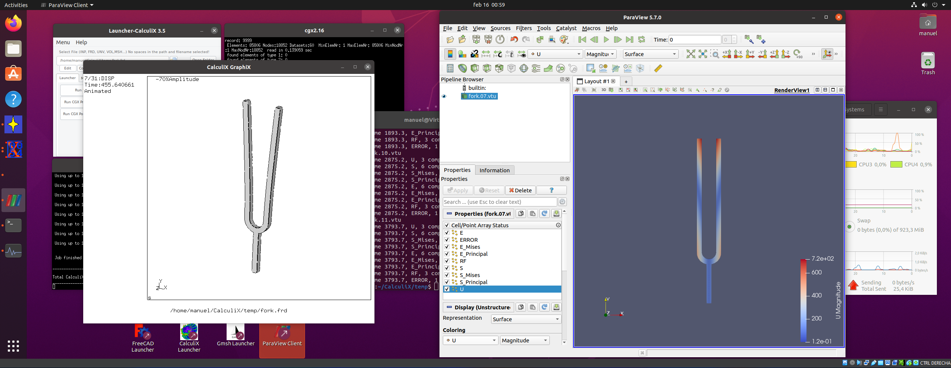Toggle the Cell/Point Array Status header checkbox
The image size is (951, 368).
pos(447,225)
